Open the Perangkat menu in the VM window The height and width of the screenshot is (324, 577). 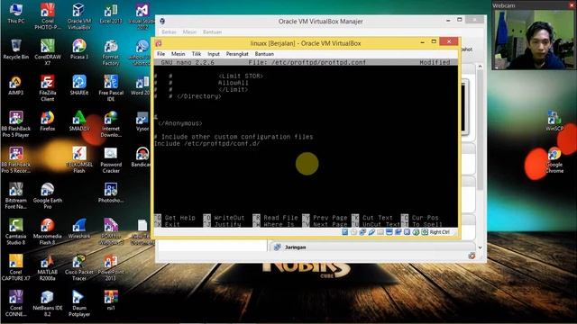[x=237, y=54]
